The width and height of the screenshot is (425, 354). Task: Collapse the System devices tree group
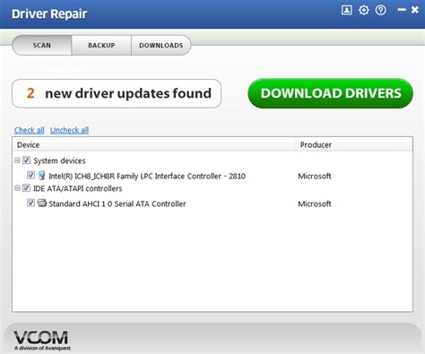[x=17, y=160]
